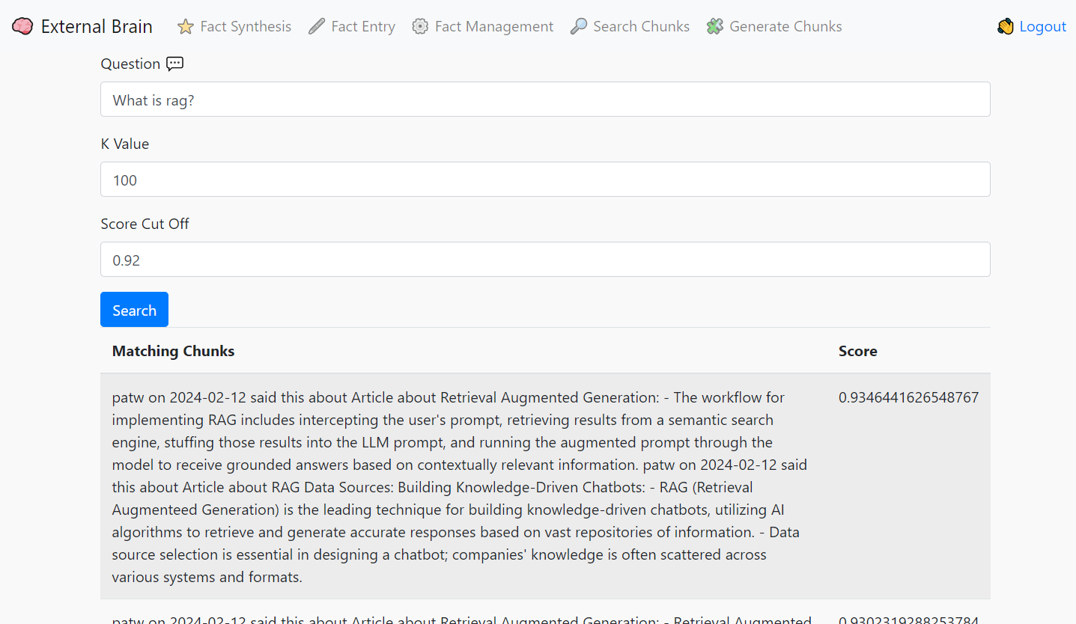The image size is (1076, 624).
Task: Click the magnifying glass icon in navbar
Action: [x=578, y=26]
